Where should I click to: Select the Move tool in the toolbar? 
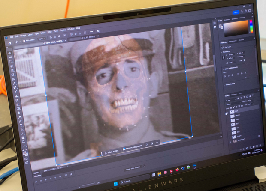click(x=10, y=53)
